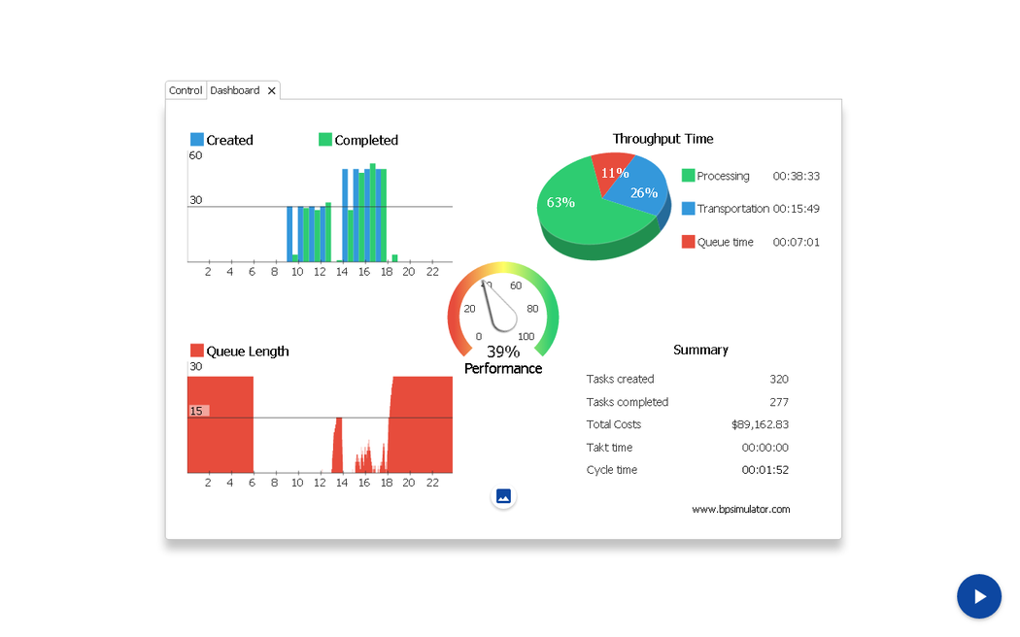Close the Dashboard tab

coord(272,90)
